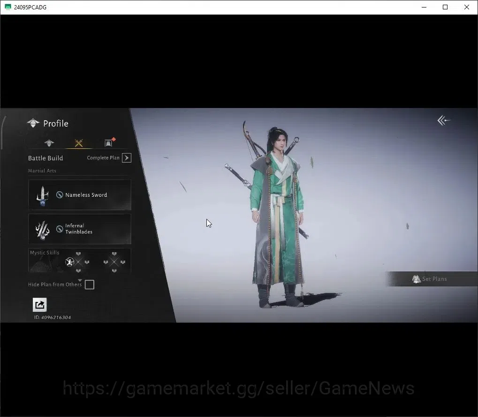478x417 pixels.
Task: Click the Set Plans outfit icon
Action: coord(416,279)
